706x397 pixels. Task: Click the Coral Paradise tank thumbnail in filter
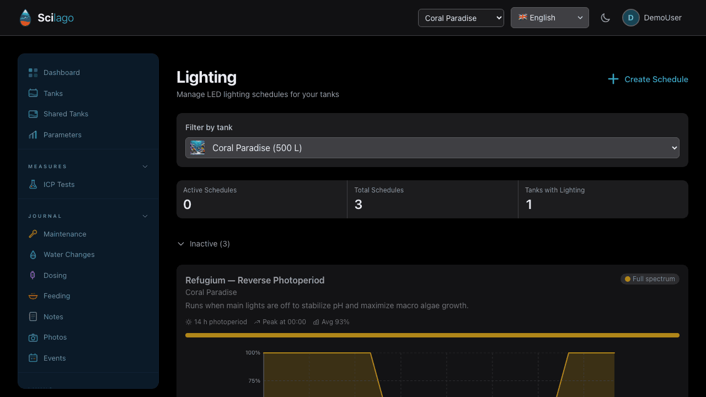click(197, 148)
